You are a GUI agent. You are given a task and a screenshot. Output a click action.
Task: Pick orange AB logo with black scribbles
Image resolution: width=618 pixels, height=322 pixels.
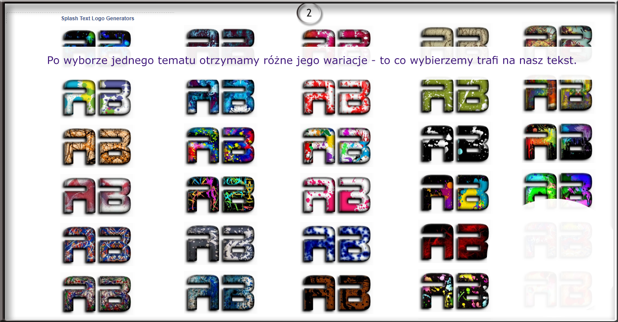[x=97, y=147]
